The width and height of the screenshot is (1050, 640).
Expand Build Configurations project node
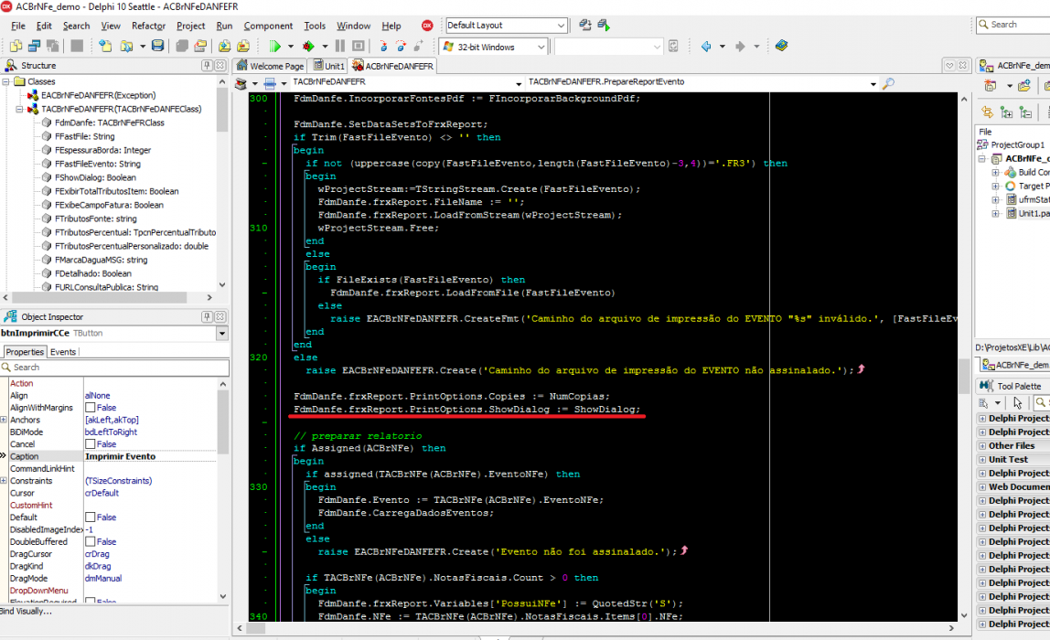point(996,172)
